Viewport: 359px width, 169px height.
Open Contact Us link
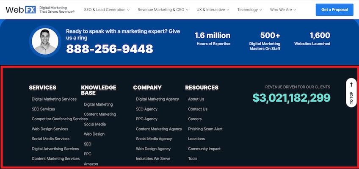[x=198, y=109]
